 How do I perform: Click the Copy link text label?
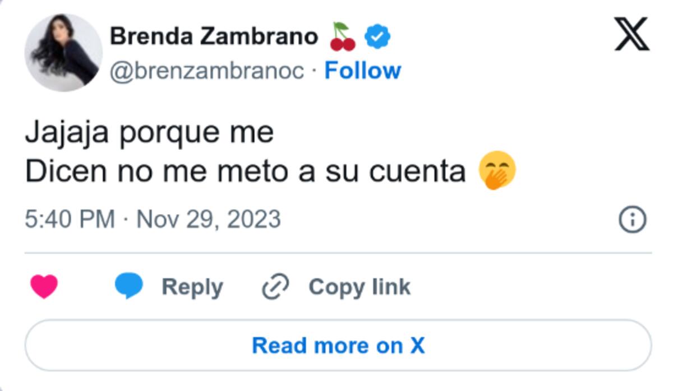[359, 287]
